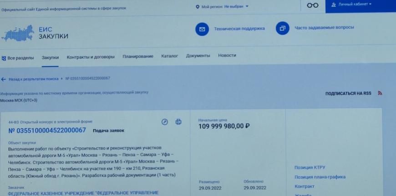Screen dimensions: 396x196
Task: Click the 29.09.2022 date under Размещено
Action: (210, 188)
